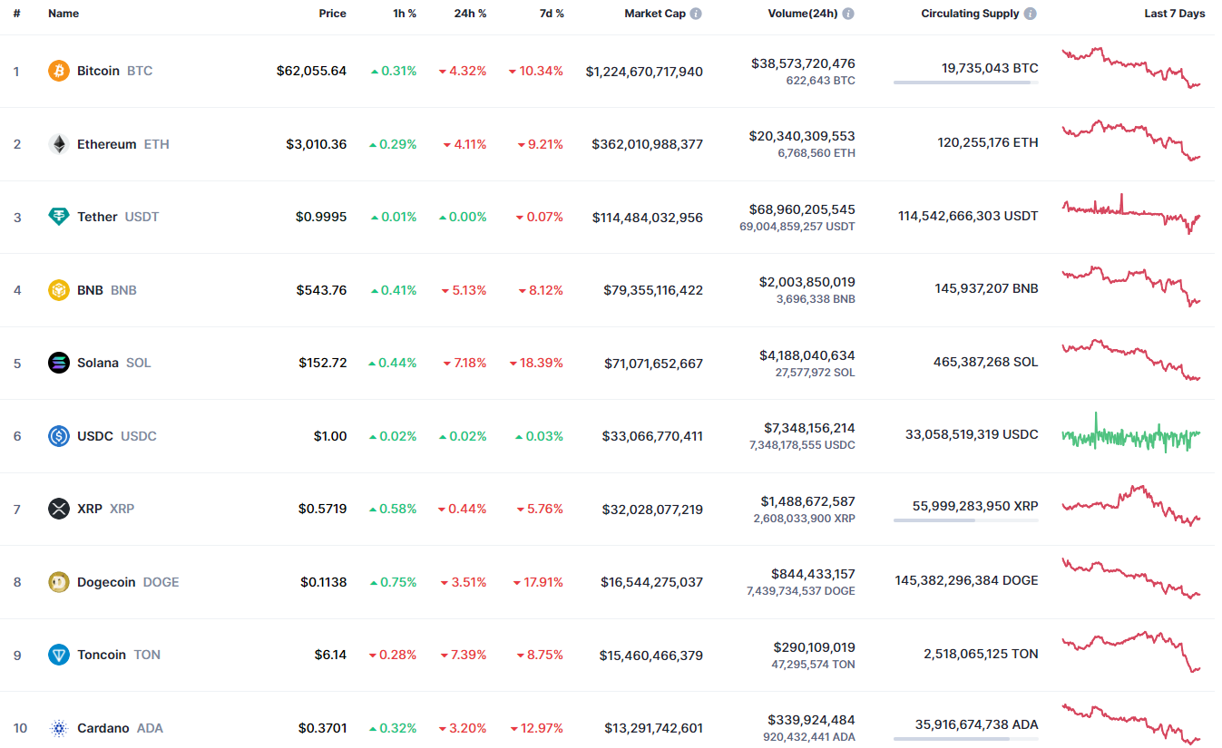
Task: Click the Volume(24h) info icon
Action: click(848, 14)
